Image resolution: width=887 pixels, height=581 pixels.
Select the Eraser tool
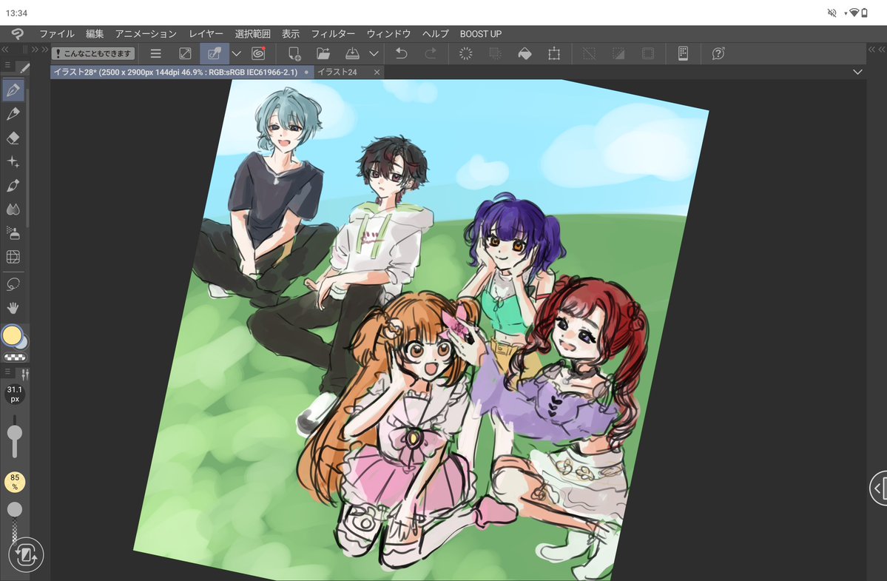(x=13, y=138)
